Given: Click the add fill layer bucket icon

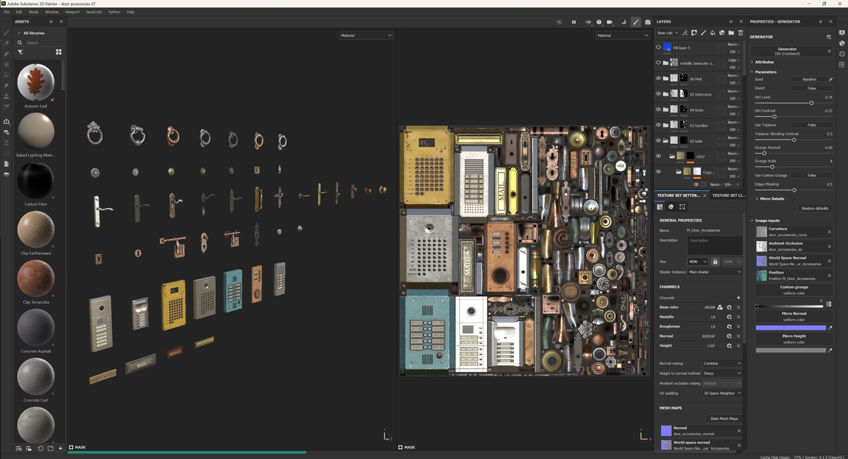Looking at the screenshot, I should tap(712, 33).
